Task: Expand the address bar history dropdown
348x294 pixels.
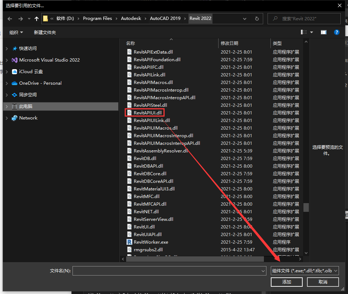Action: pyautogui.click(x=245, y=18)
